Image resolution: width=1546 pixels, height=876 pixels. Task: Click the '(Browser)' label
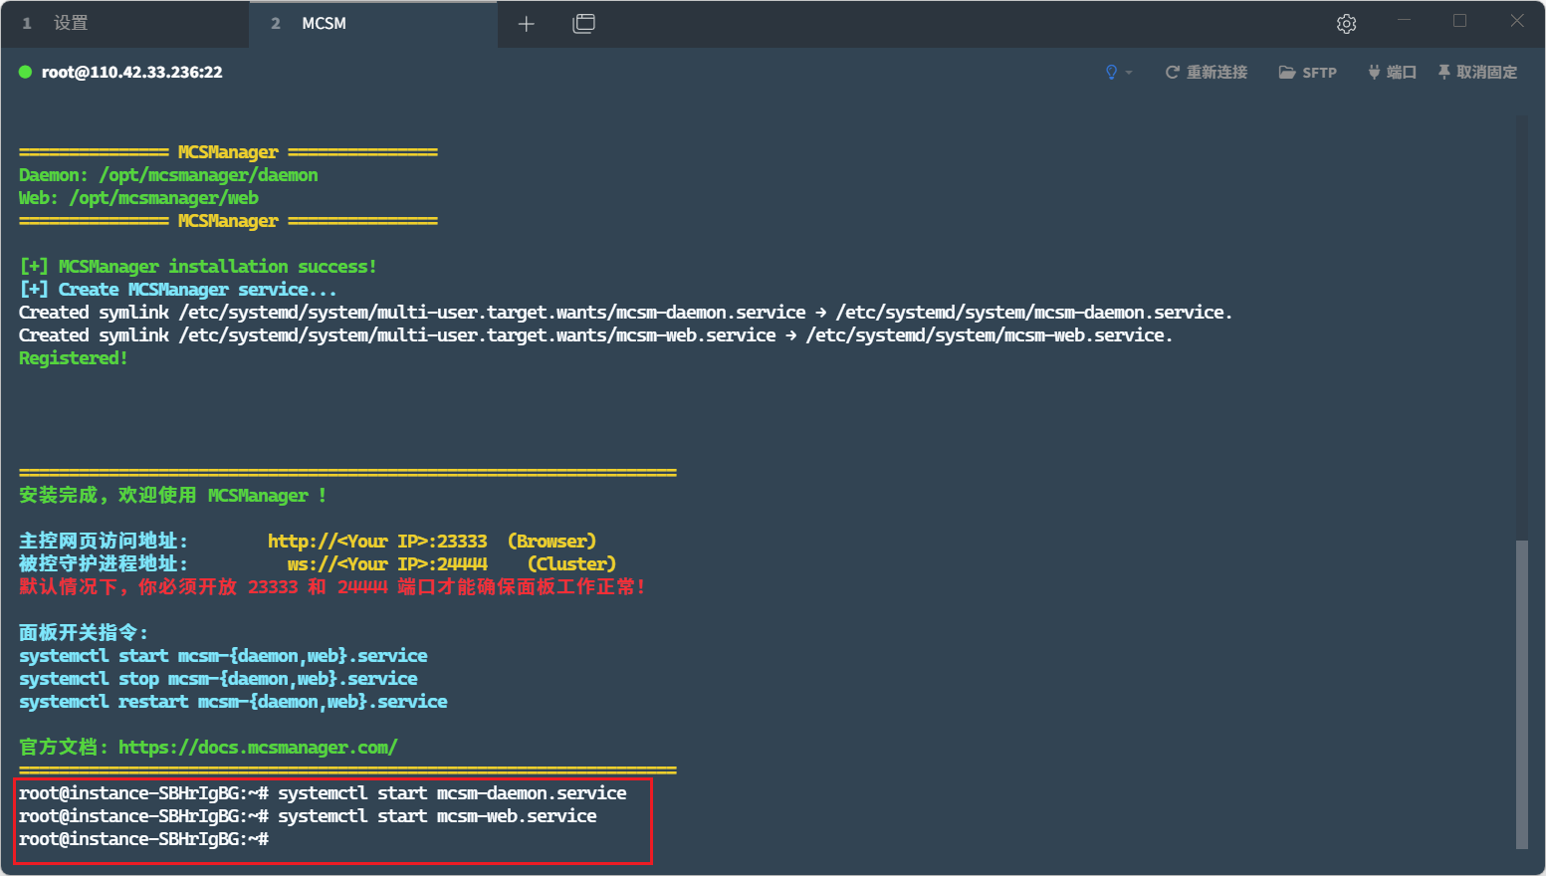click(552, 542)
